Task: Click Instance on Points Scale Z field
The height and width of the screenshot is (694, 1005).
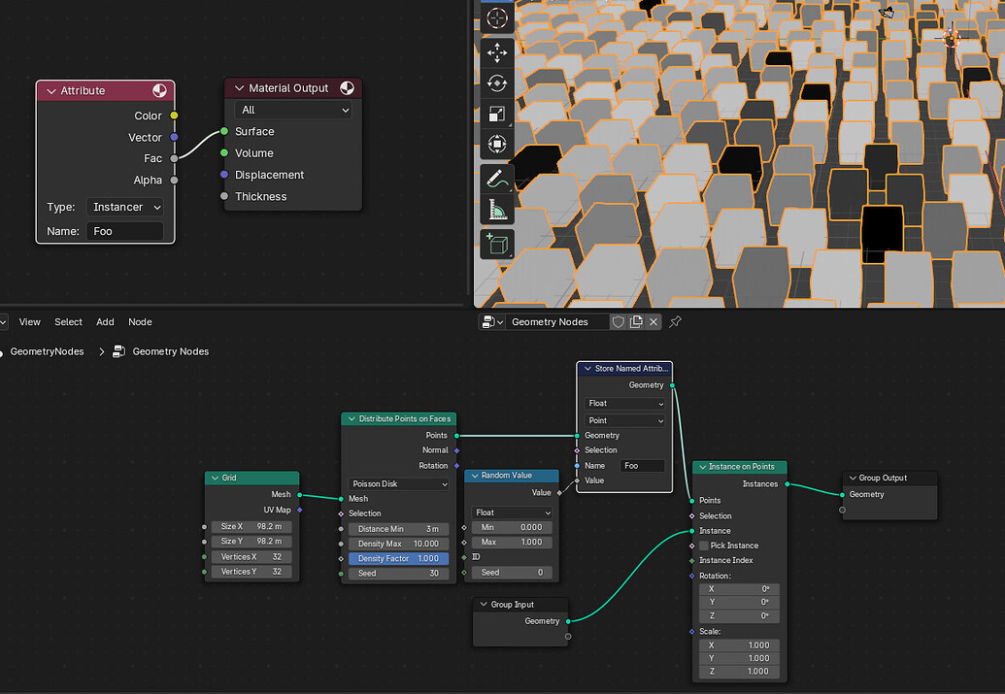Action: click(739, 672)
